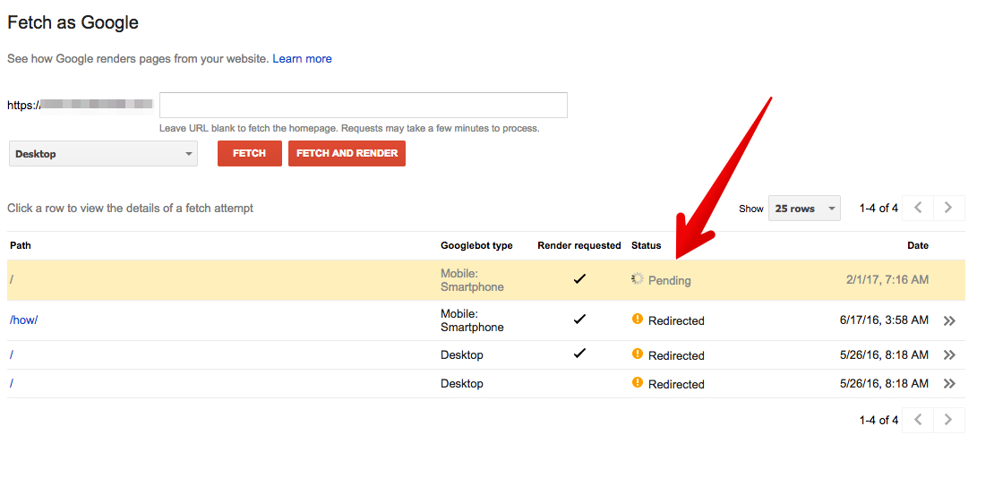Click the top 1-4 of 4 counter

tap(878, 209)
